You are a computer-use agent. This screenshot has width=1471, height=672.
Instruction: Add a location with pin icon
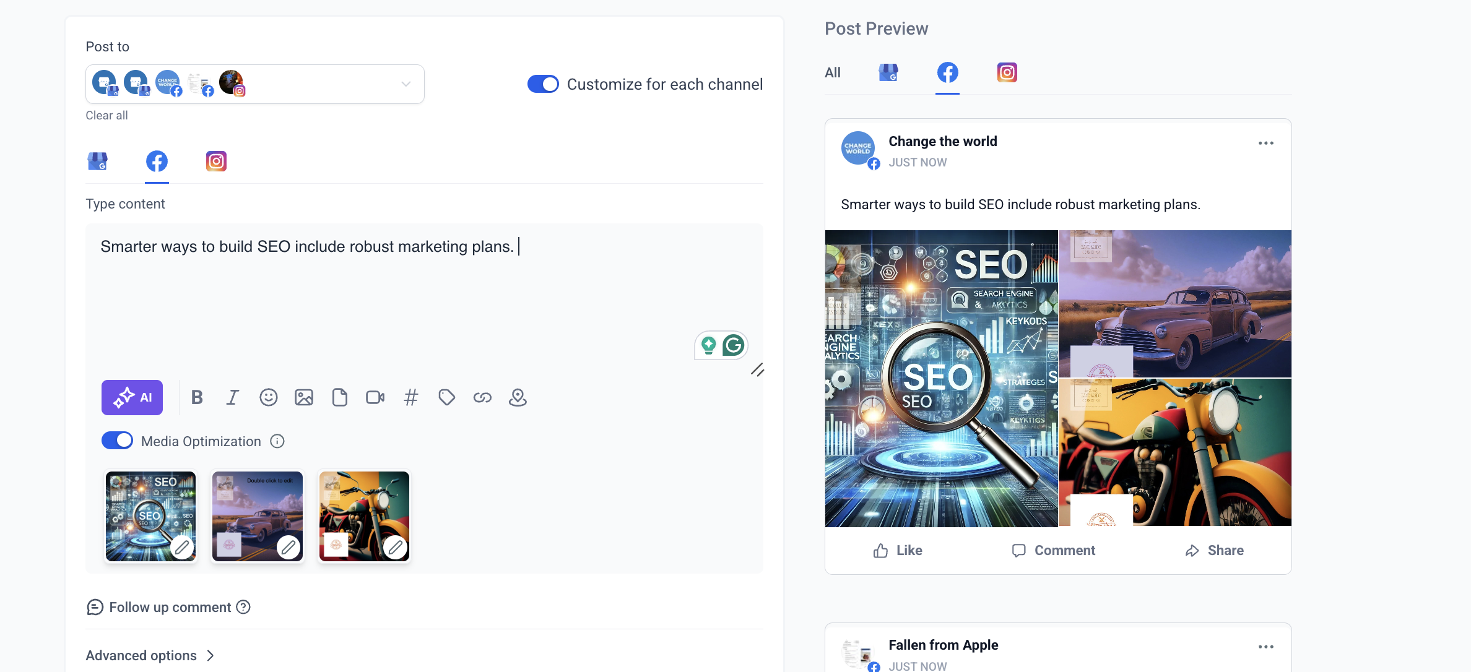tap(518, 397)
